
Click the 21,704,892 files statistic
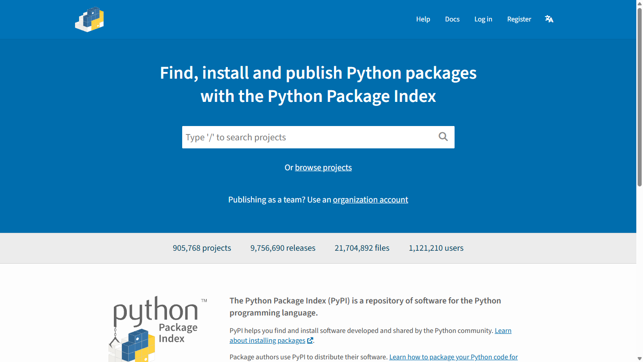[x=362, y=248]
